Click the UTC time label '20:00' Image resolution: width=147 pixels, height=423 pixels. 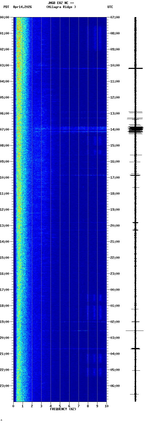115,226
